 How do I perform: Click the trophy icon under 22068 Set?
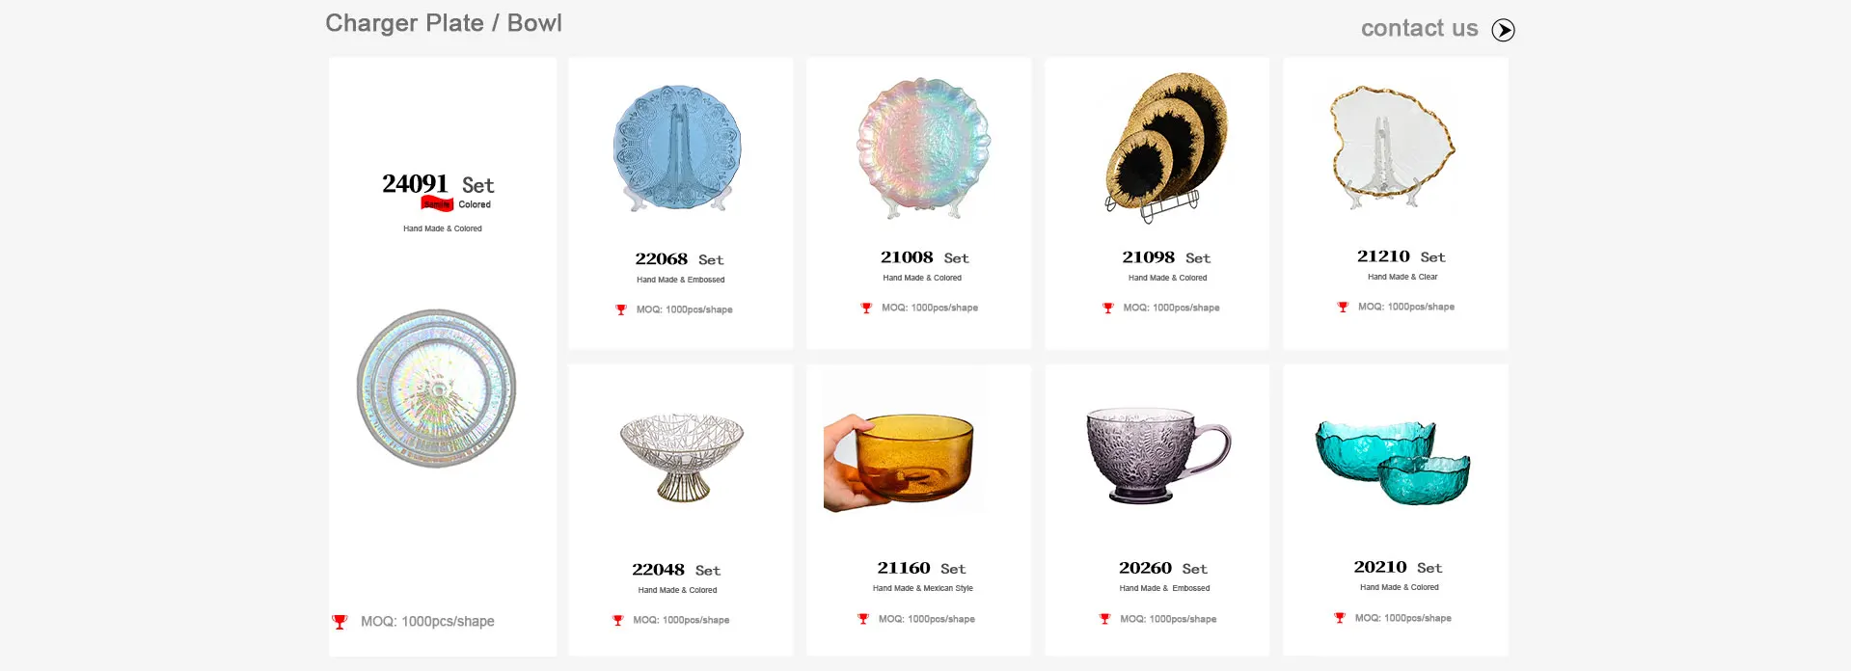[621, 309]
